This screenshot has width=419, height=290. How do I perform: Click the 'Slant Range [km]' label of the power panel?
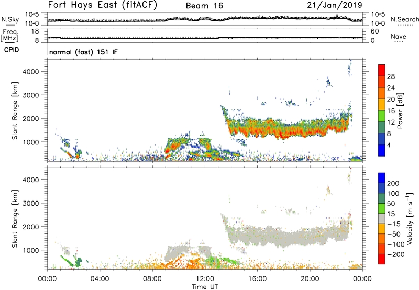pyautogui.click(x=15, y=110)
